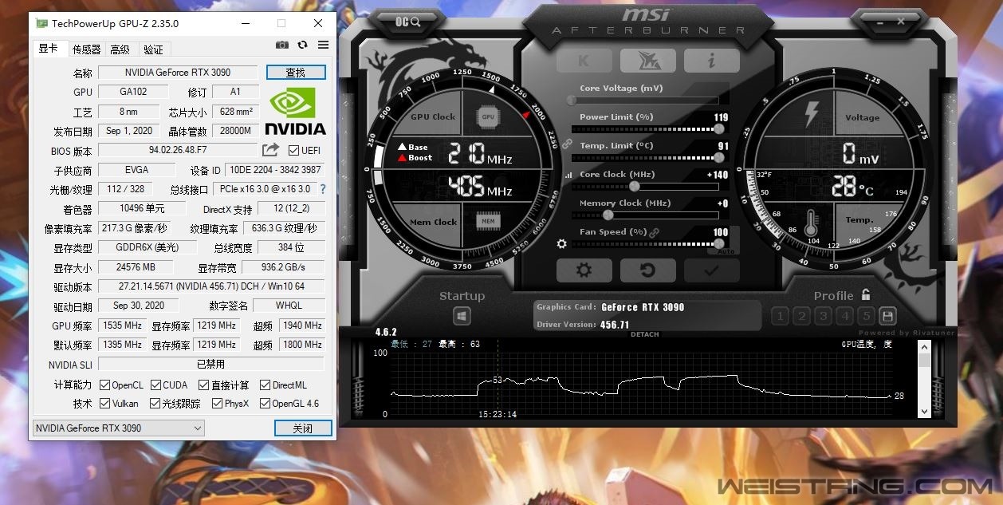
Task: Click the BIOS export share icon
Action: [270, 150]
